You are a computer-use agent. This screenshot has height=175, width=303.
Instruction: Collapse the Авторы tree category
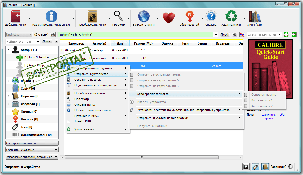click(8, 50)
